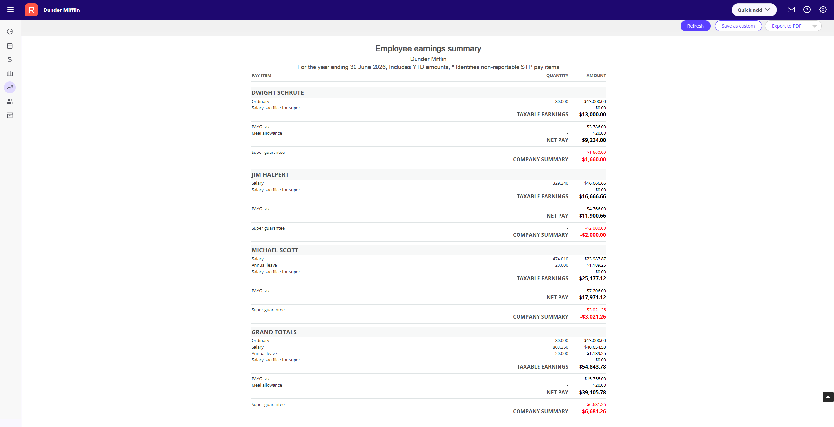Click grand total PAYG tax $15,758.00

coord(595,379)
